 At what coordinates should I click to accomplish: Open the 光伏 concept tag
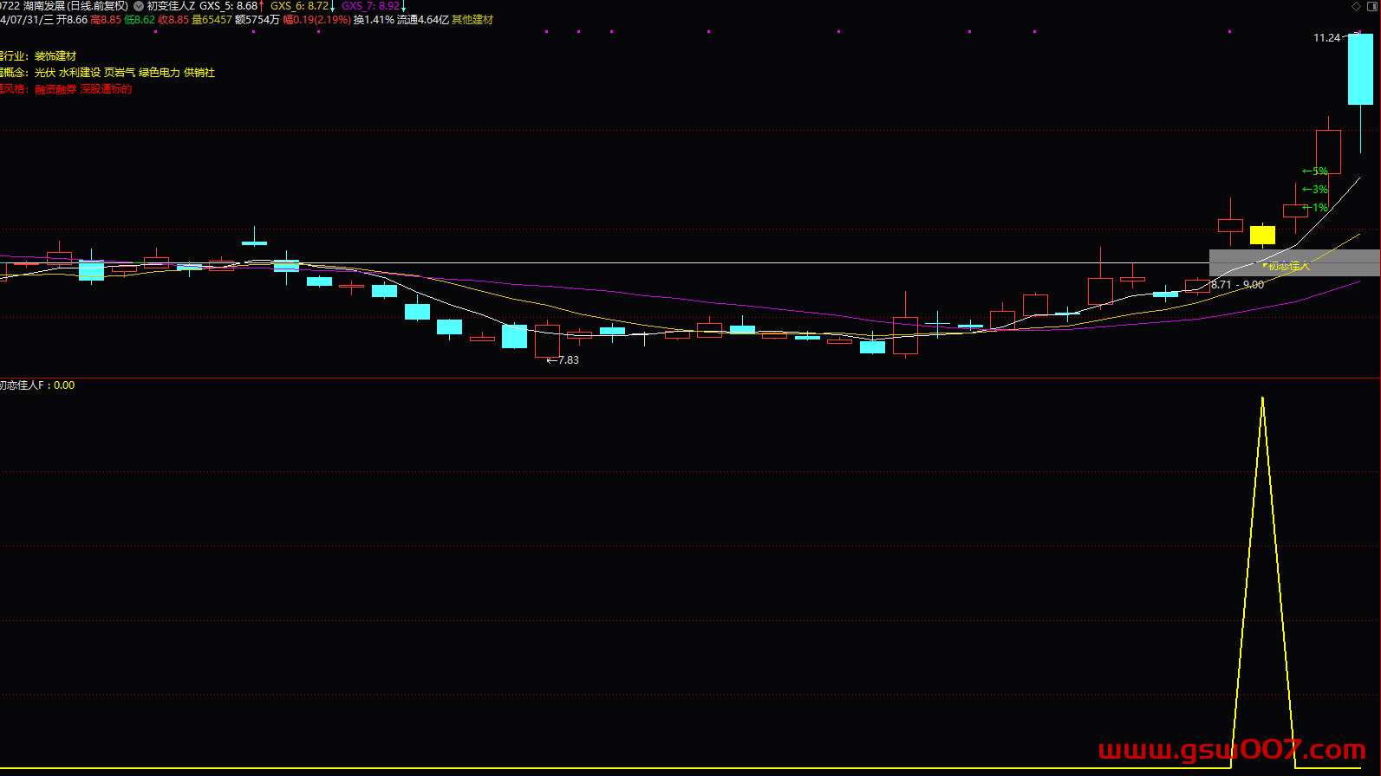pyautogui.click(x=45, y=73)
